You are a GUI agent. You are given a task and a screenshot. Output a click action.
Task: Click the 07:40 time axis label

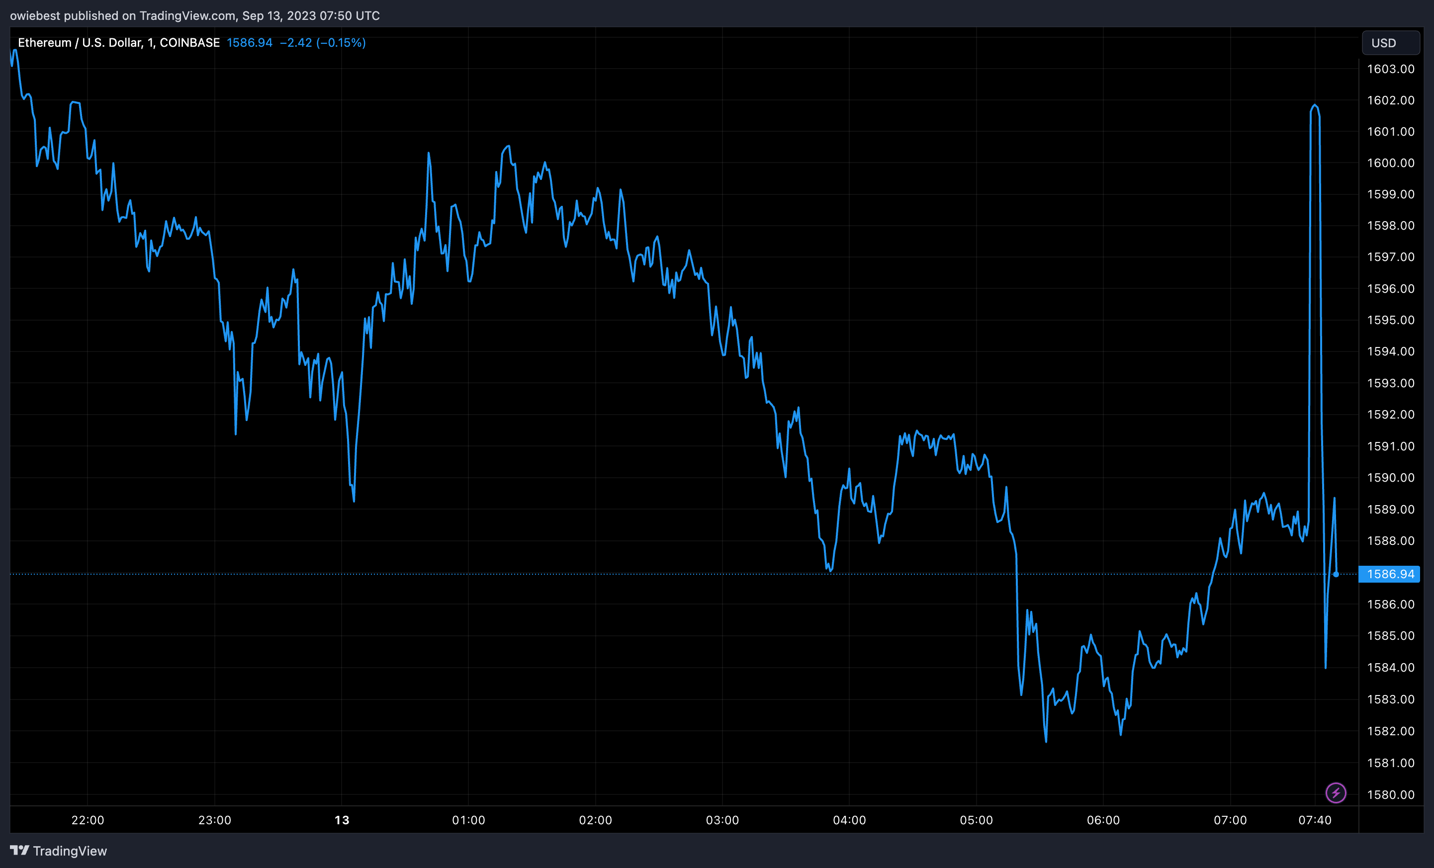point(1315,820)
